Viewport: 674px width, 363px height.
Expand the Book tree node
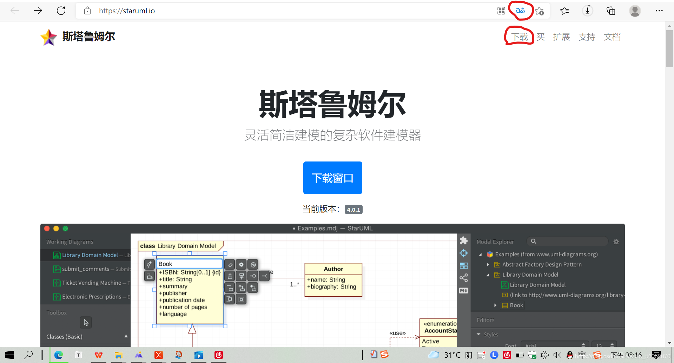click(x=495, y=305)
